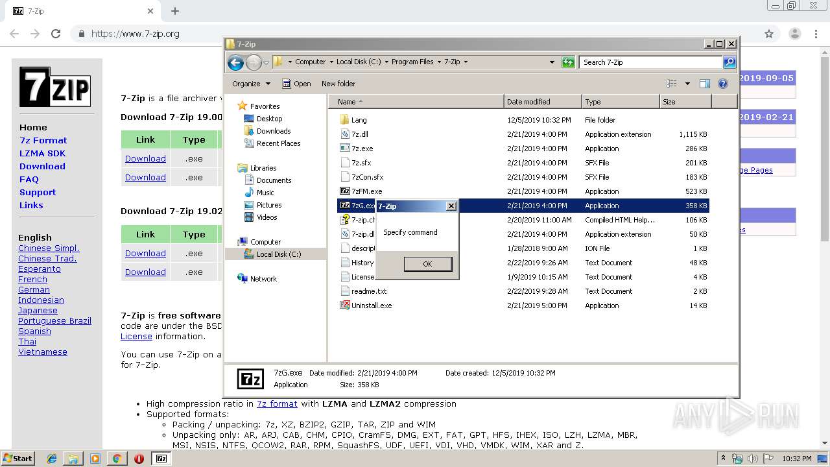Open the Organize menu
This screenshot has width=830, height=467.
pos(251,84)
